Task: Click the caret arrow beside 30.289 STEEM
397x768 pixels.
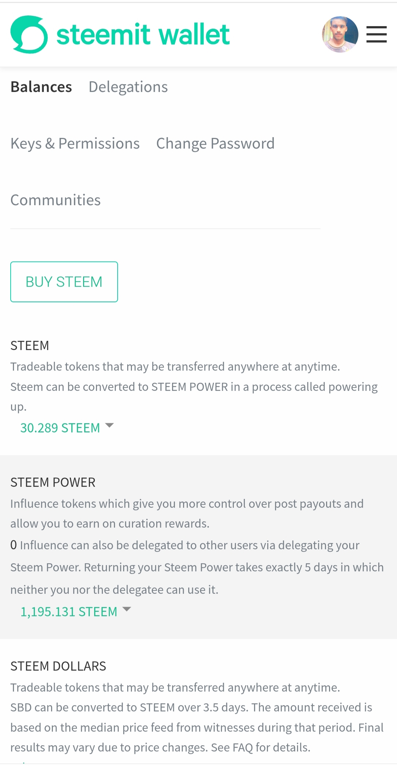Action: pos(109,426)
